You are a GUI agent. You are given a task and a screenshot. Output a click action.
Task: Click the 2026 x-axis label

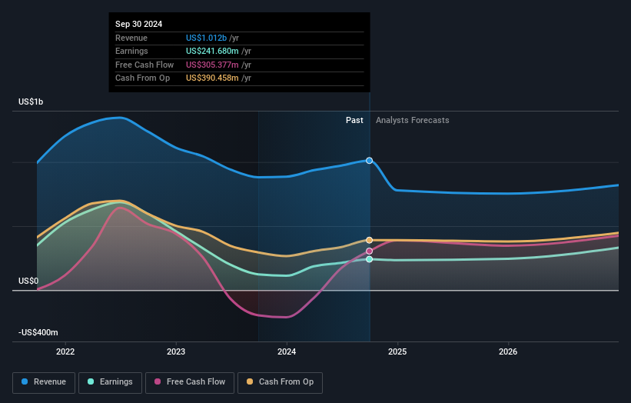pyautogui.click(x=508, y=351)
